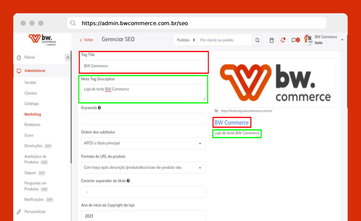This screenshot has height=221, width=361.
Task: Expand the Formato de URL do produto dropdown
Action: pos(143,168)
